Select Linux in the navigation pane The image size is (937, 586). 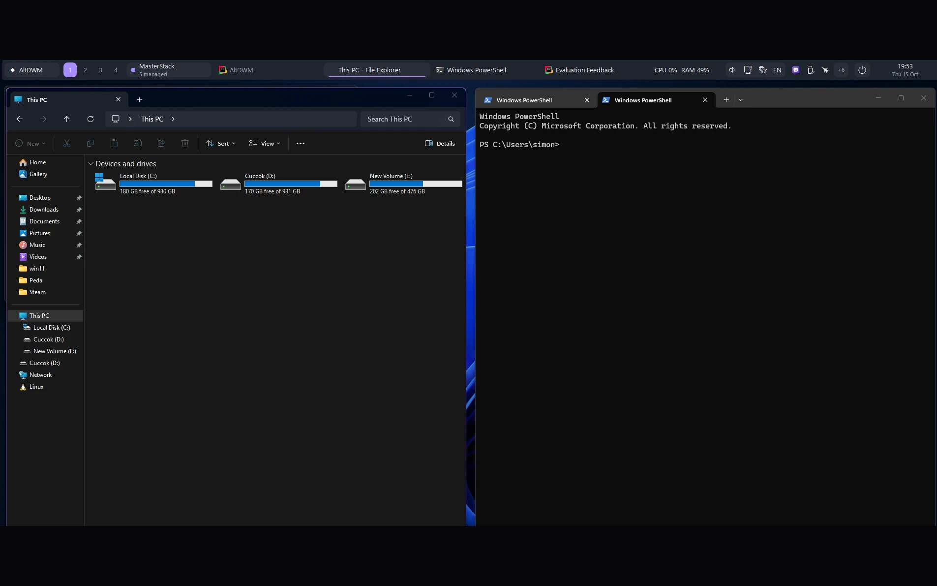tap(46, 387)
